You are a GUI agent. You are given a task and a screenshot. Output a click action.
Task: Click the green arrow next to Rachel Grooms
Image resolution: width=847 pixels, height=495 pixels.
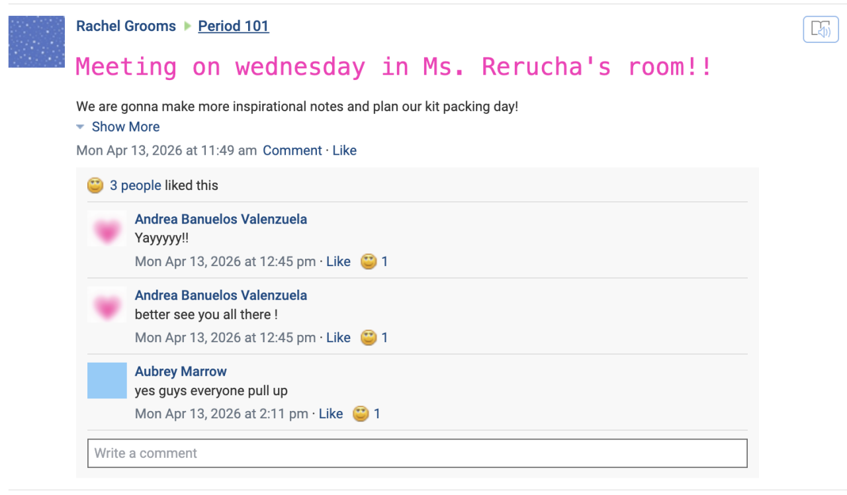(188, 26)
